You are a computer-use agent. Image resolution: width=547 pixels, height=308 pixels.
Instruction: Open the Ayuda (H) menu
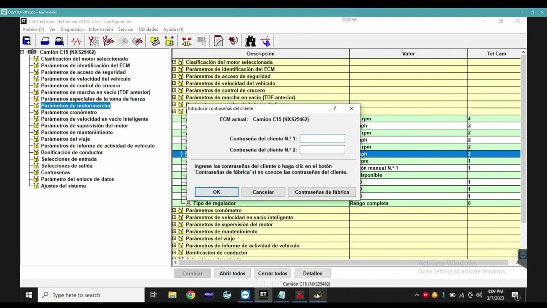(x=173, y=29)
